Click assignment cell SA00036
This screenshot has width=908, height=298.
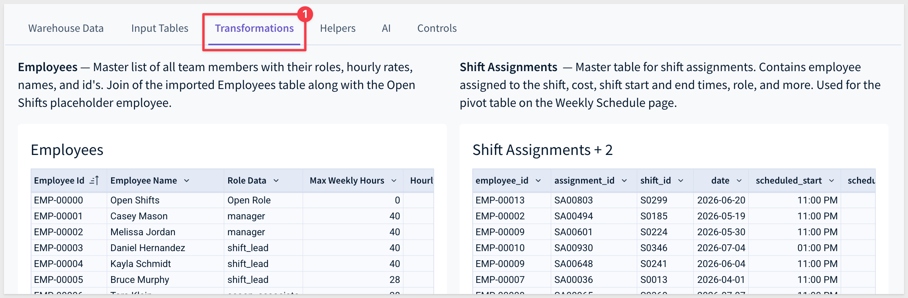594,280
